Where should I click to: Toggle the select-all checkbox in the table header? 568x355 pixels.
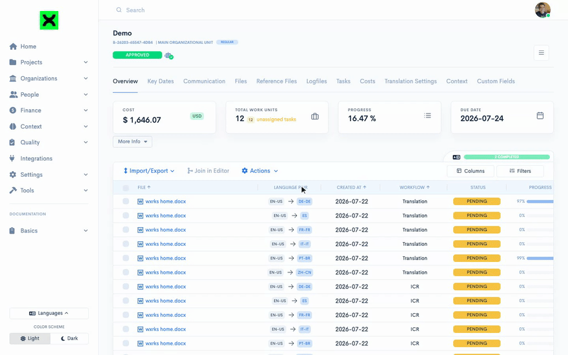click(126, 188)
